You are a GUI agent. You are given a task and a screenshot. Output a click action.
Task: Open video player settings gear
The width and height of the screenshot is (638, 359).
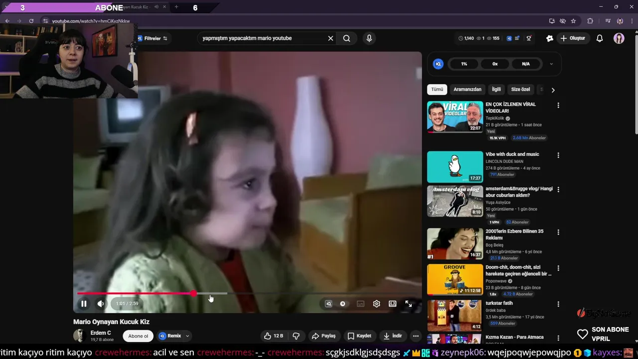[x=377, y=304]
